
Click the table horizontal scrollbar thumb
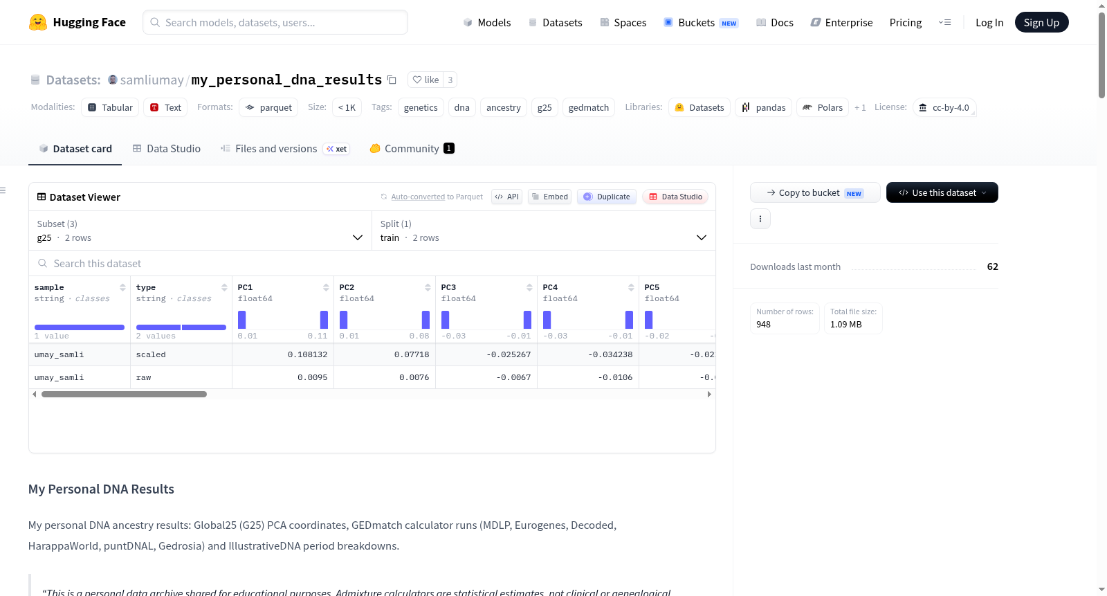coord(124,394)
